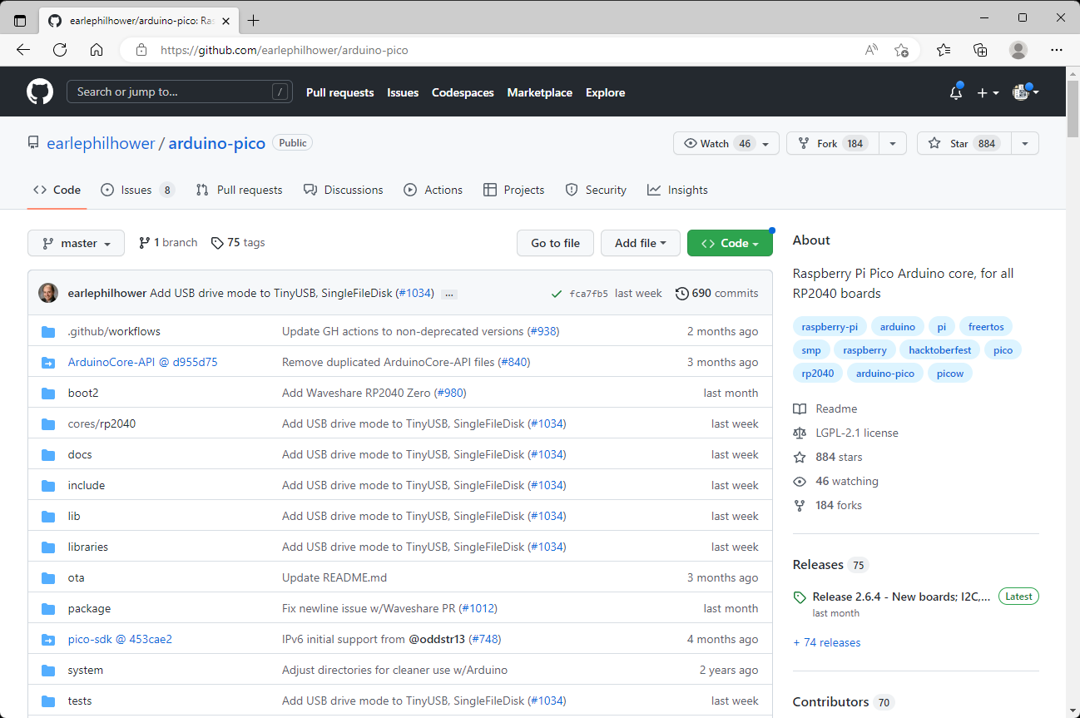This screenshot has width=1080, height=718.
Task: Click the browser address bar URL
Action: (x=285, y=50)
